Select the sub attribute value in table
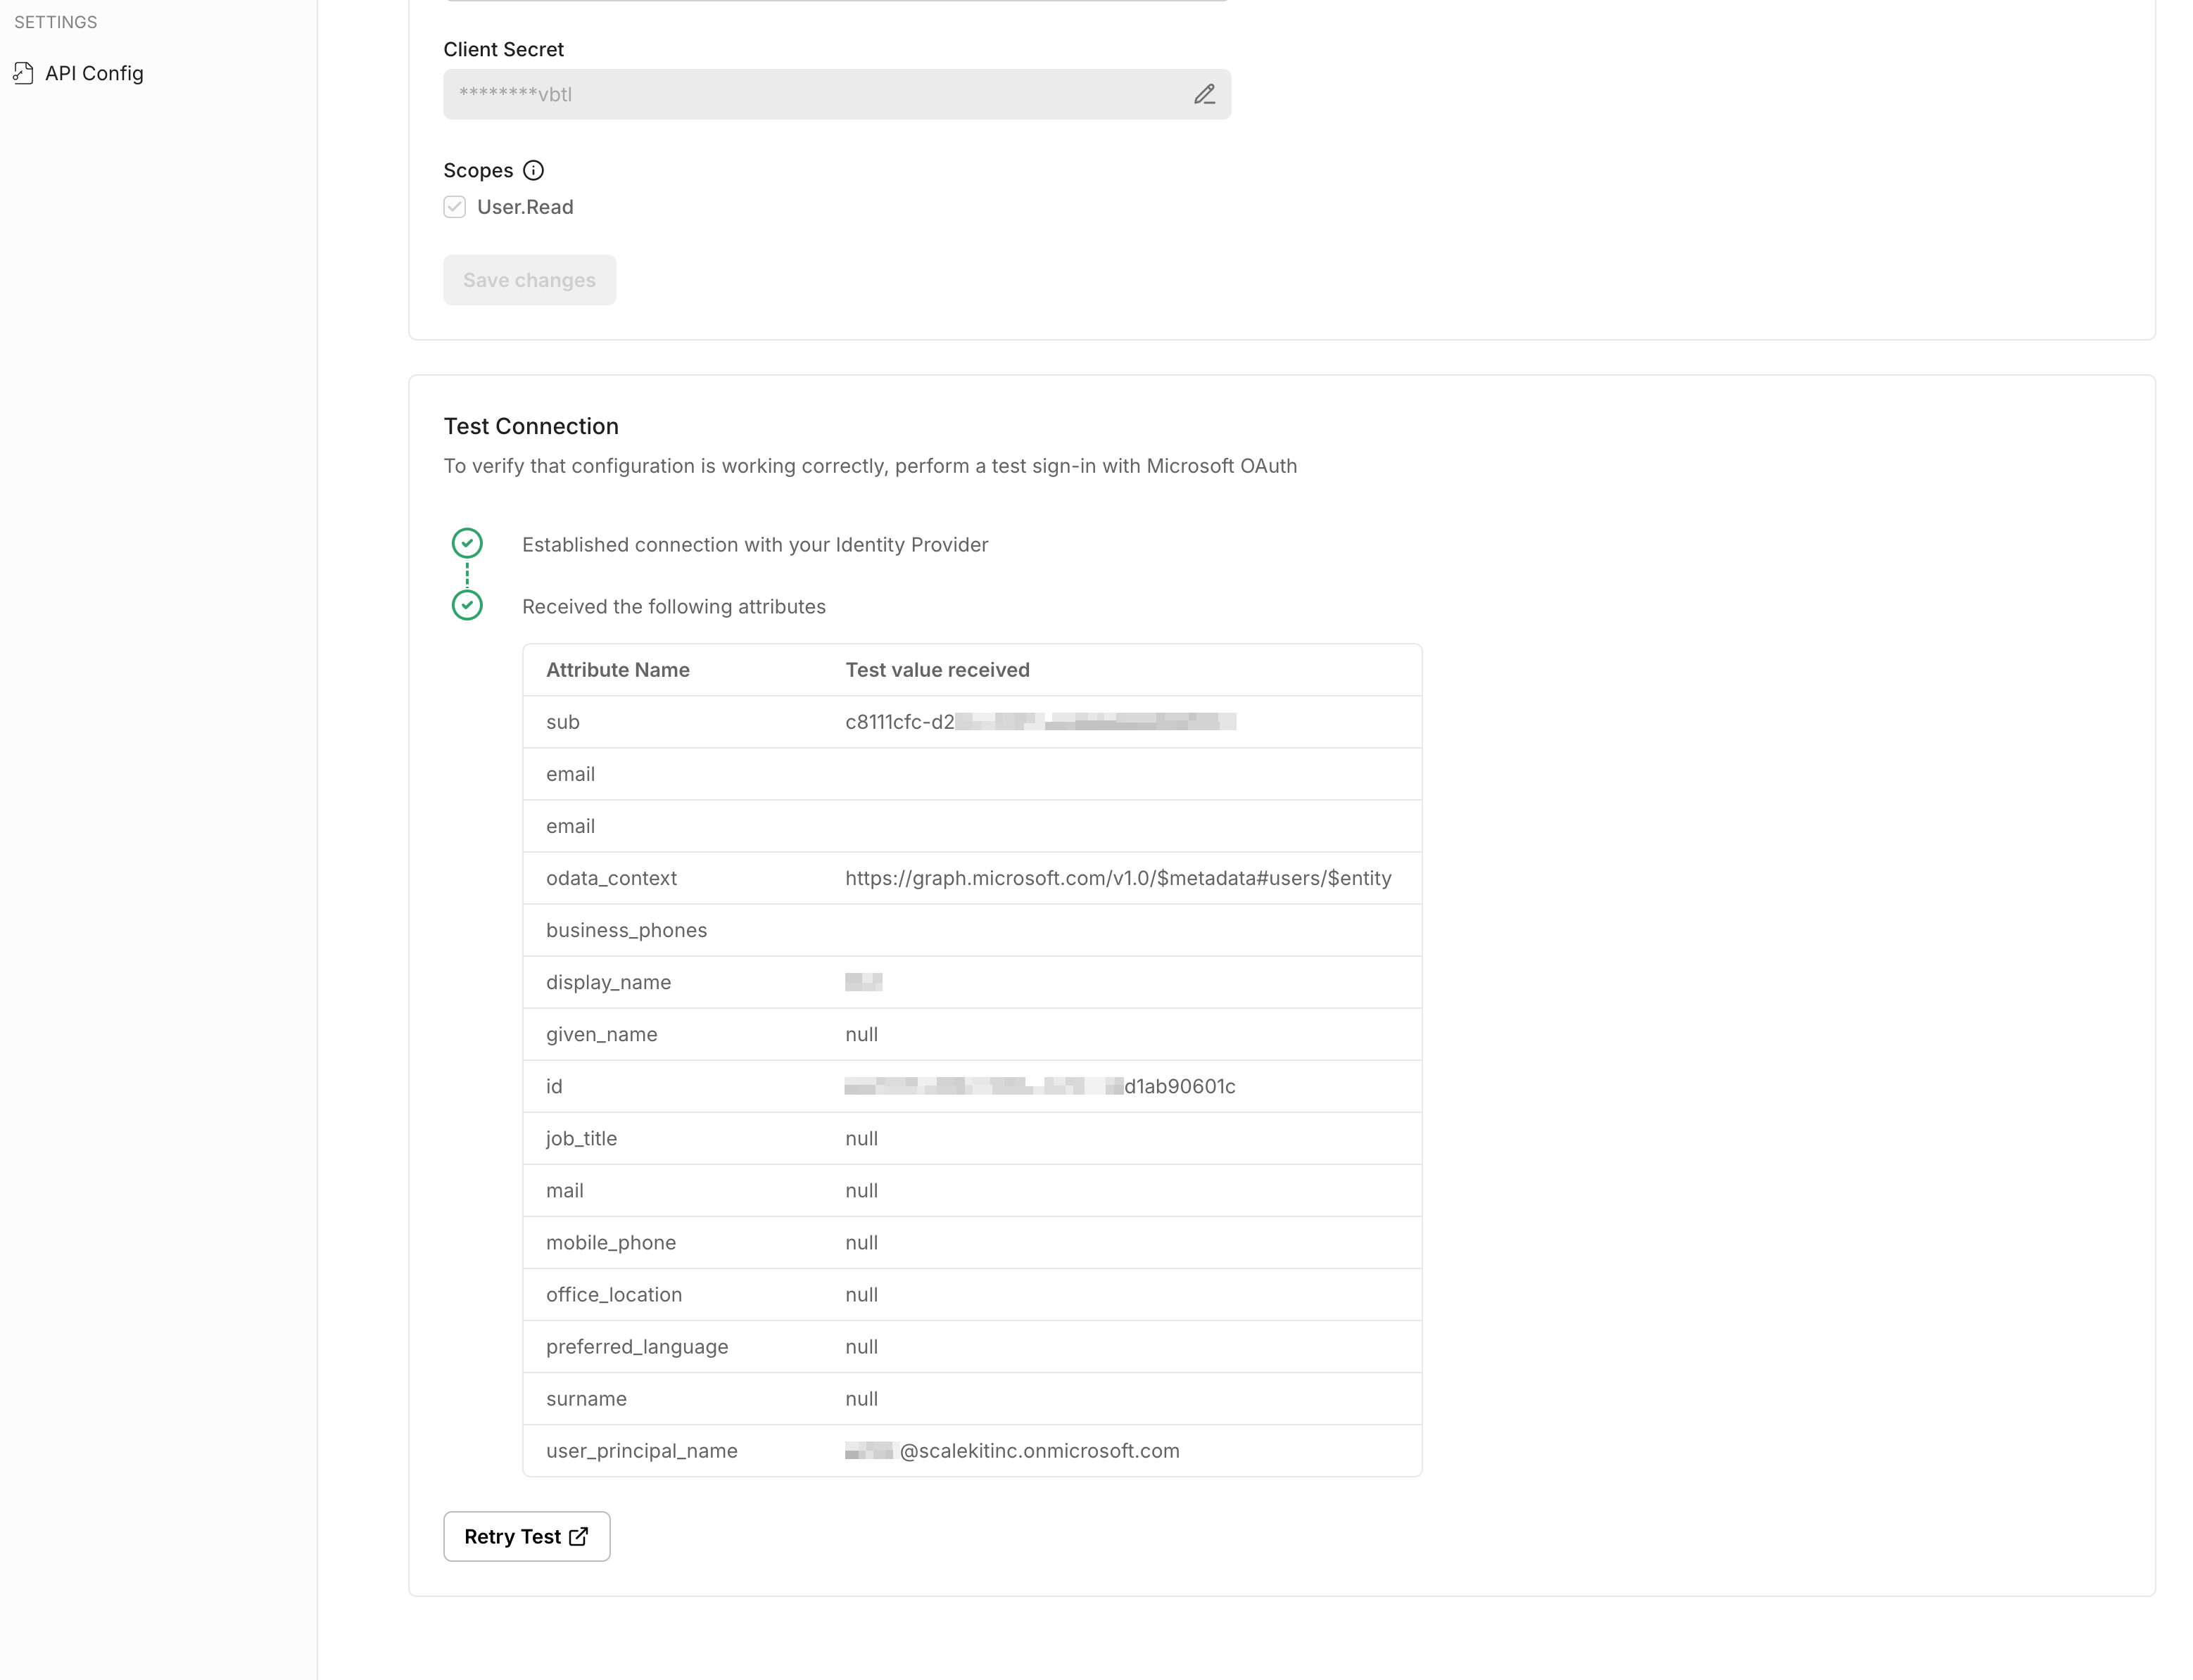Image resolution: width=2193 pixels, height=1680 pixels. click(x=1040, y=721)
